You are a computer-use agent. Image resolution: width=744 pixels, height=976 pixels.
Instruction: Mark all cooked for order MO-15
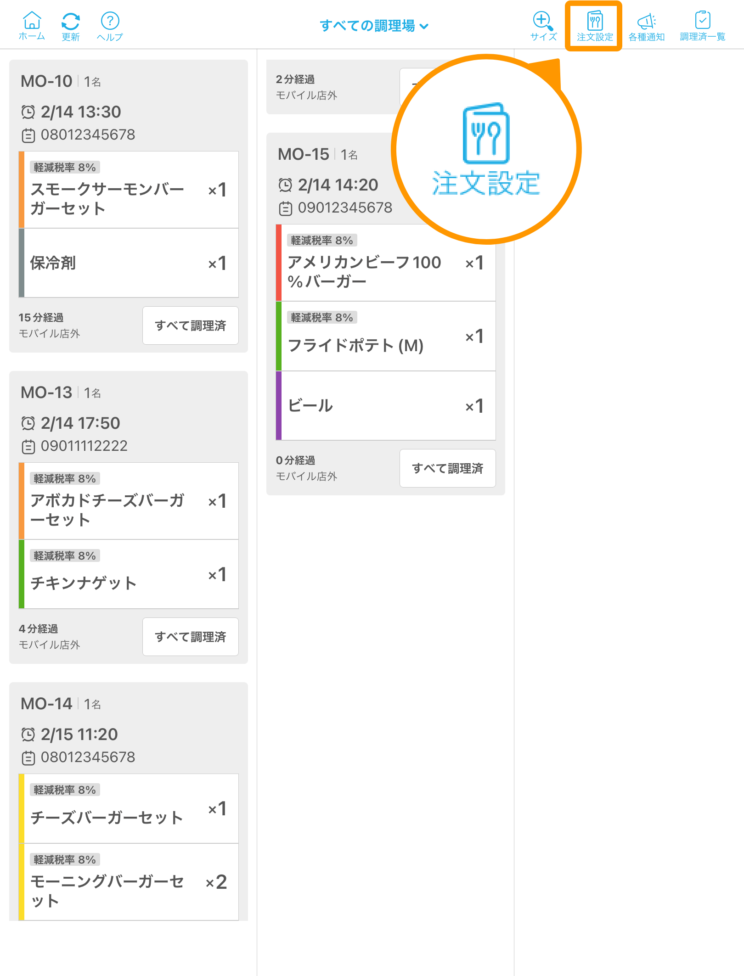448,468
